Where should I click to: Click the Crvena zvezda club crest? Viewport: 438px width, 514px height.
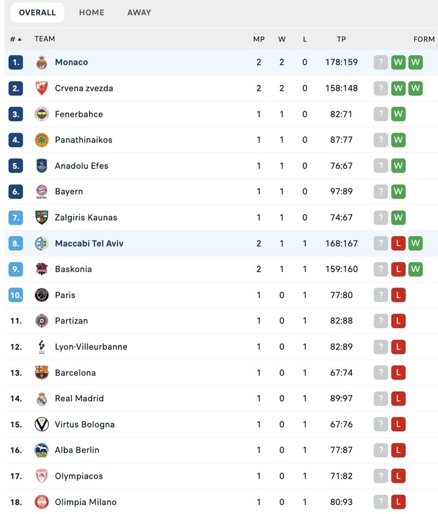[42, 88]
